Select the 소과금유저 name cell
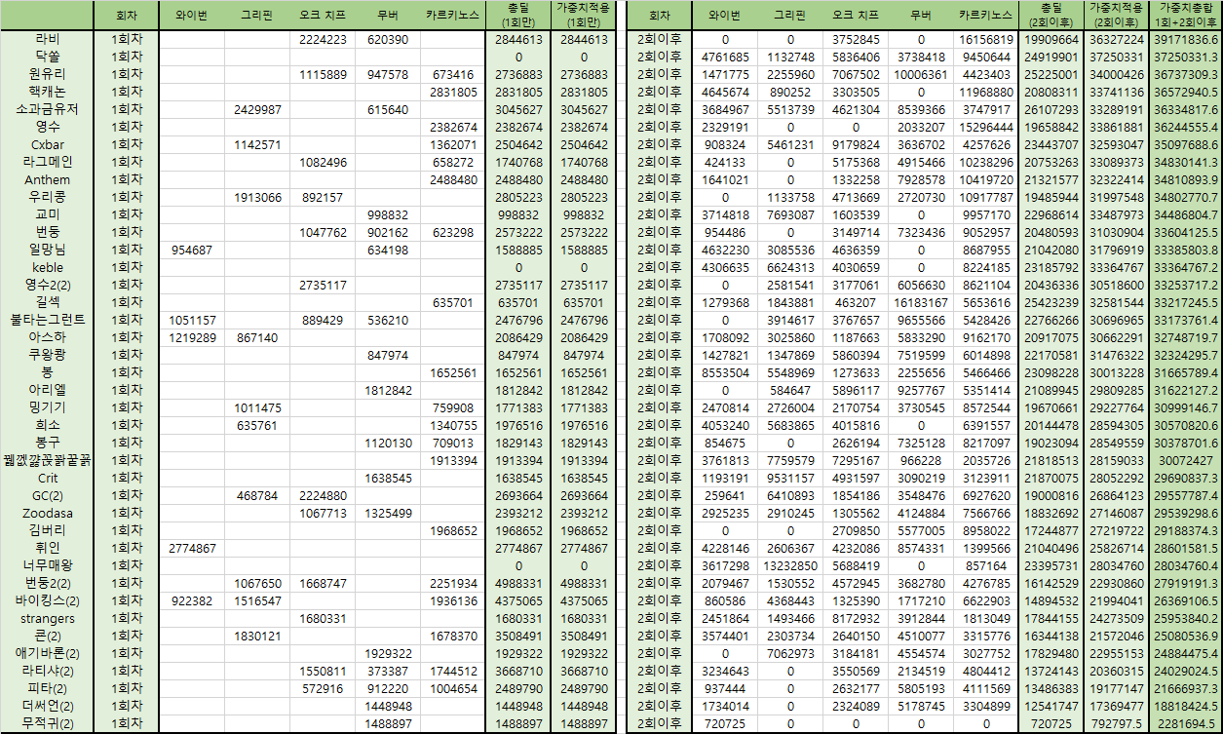The image size is (1223, 734). (48, 109)
